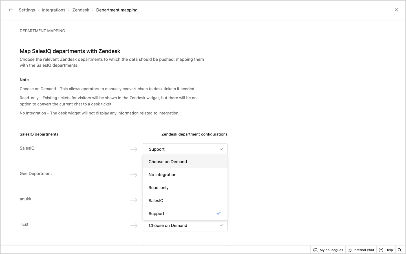Pick SalesIQ in the dropdown list
Viewport: 406px width, 254px height.
pos(156,201)
